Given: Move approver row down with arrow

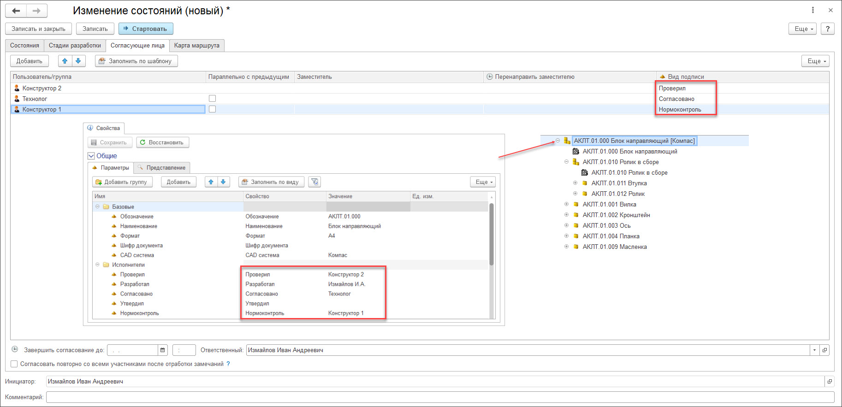Looking at the screenshot, I should coord(78,61).
